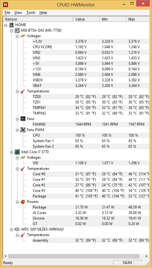Collapse the motherboard Fans node
Screen dimensions: 152x268
point(17,119)
